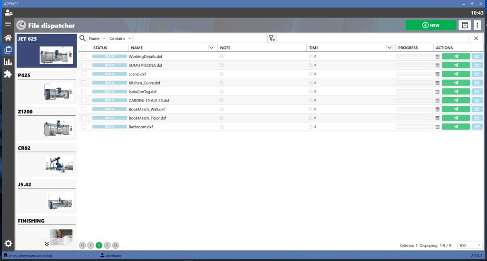Screen dimensions: 487x261
Task: Click the progress bar for WorkingDetails.dxf
Action: click(x=414, y=56)
